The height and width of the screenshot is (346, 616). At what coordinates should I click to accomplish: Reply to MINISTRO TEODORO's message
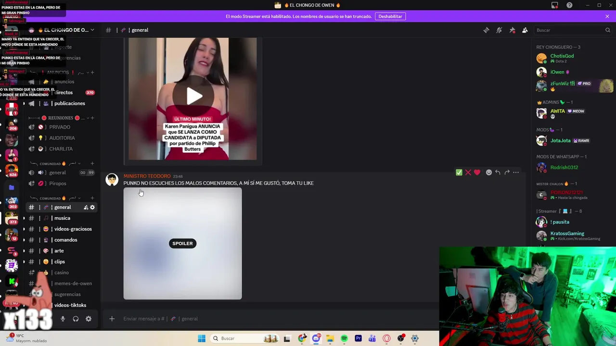[x=498, y=173]
